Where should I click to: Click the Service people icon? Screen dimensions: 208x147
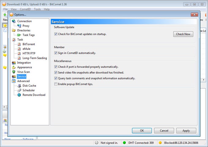(x=14, y=77)
